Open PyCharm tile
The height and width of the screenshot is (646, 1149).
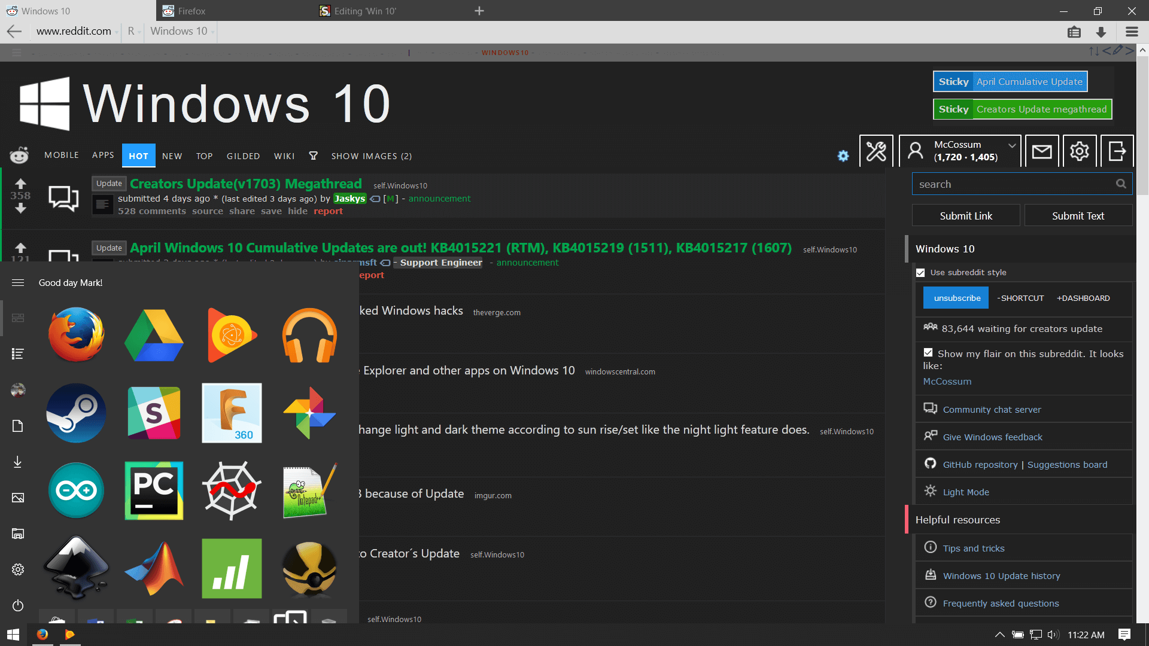point(154,490)
